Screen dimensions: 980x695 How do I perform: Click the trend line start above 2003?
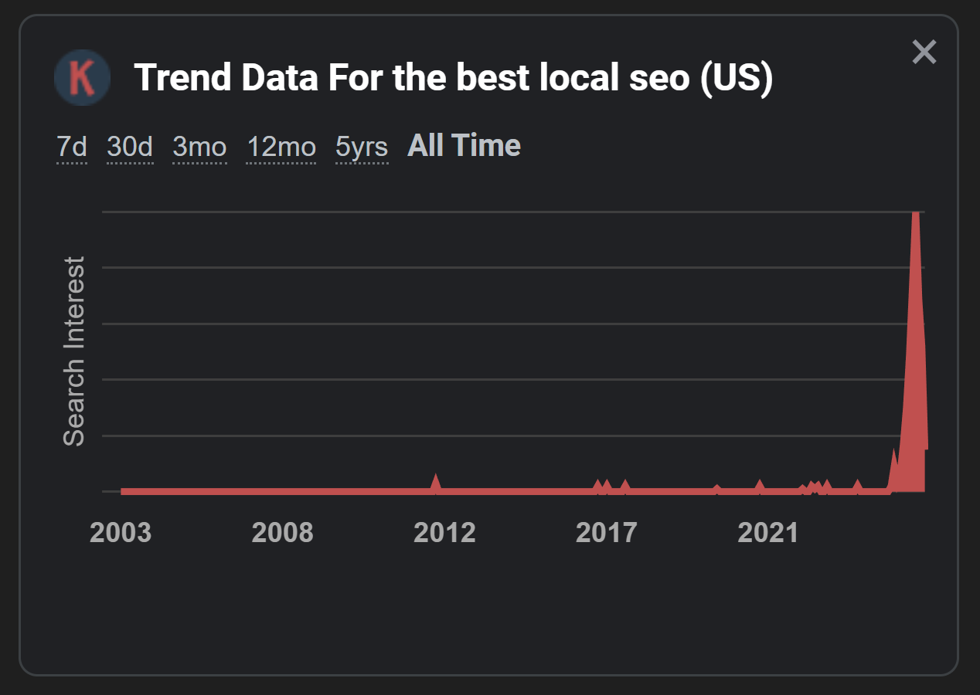[124, 491]
